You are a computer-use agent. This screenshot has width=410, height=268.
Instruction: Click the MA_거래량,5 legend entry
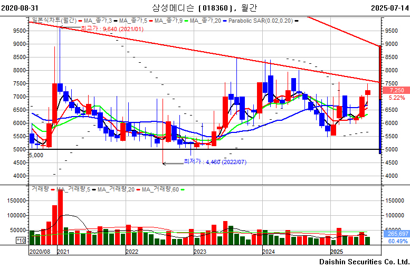click(73, 189)
